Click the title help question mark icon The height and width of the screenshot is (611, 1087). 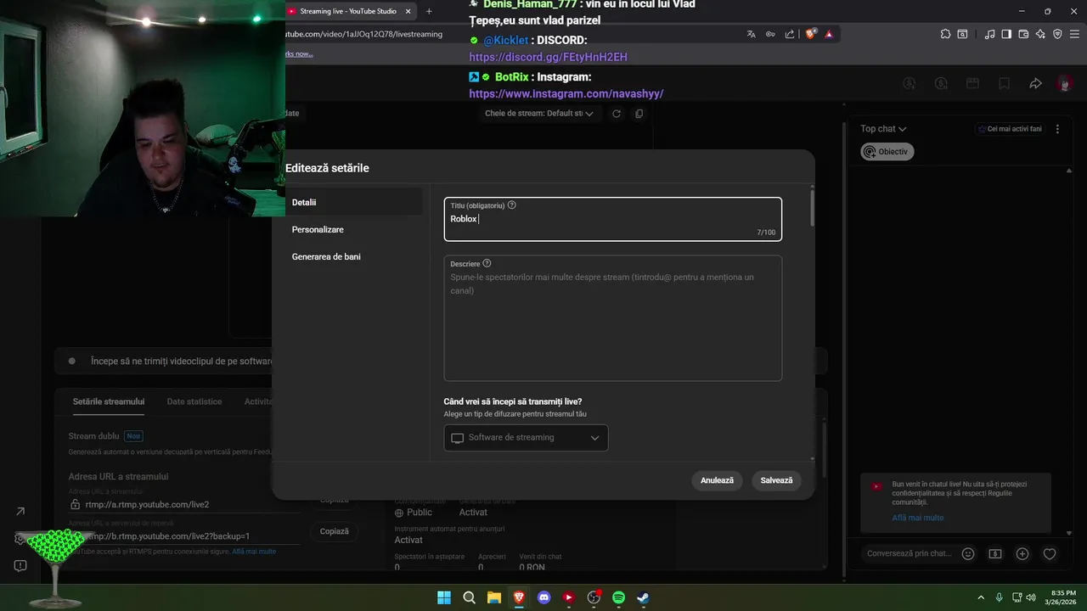[511, 205]
